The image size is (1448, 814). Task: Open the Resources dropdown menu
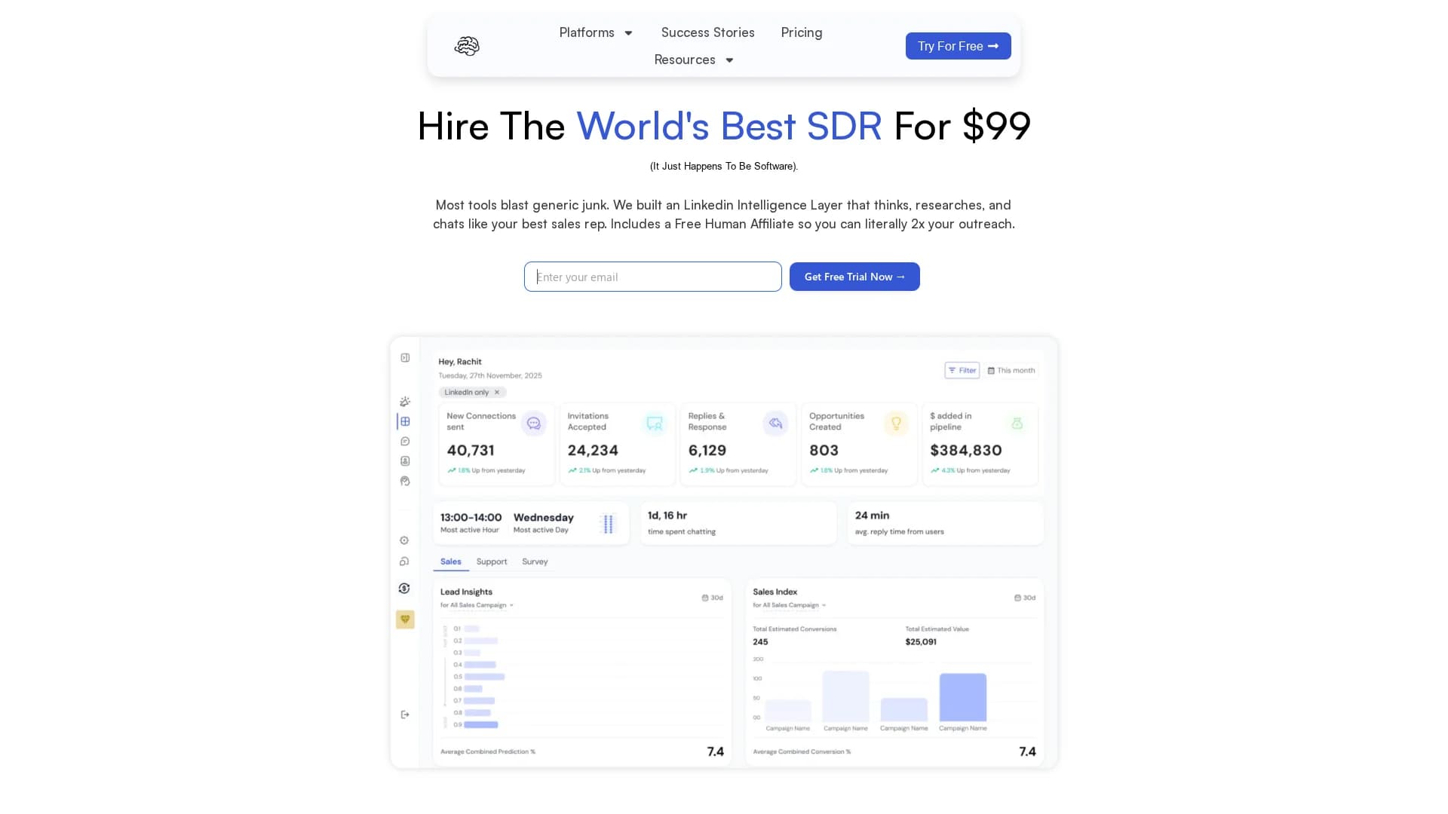point(694,60)
